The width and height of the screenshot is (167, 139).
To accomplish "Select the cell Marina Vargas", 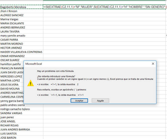I will pyautogui.click(x=22, y=19).
